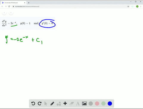Maximize the browser window
143x109 pixels.
(136, 1)
